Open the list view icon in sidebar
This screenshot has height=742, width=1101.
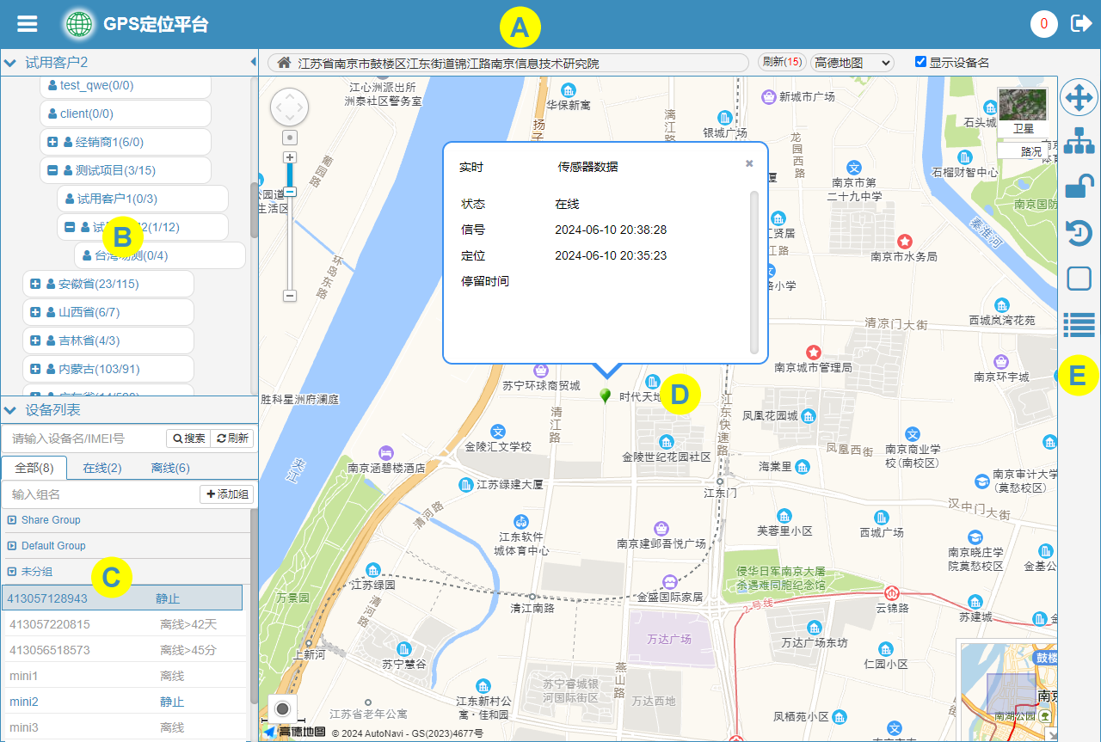1079,324
